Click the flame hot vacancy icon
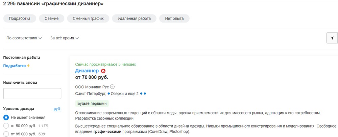338x137 pixels. pyautogui.click(x=103, y=71)
